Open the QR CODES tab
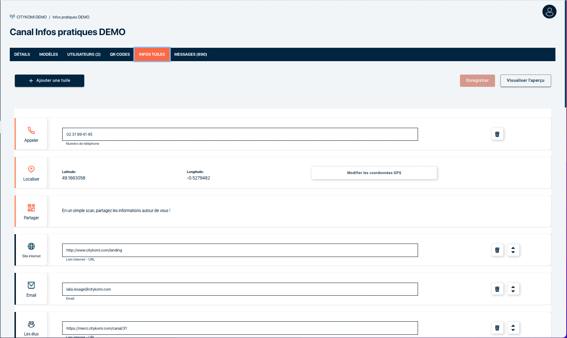Image resolution: width=567 pixels, height=338 pixels. point(120,54)
